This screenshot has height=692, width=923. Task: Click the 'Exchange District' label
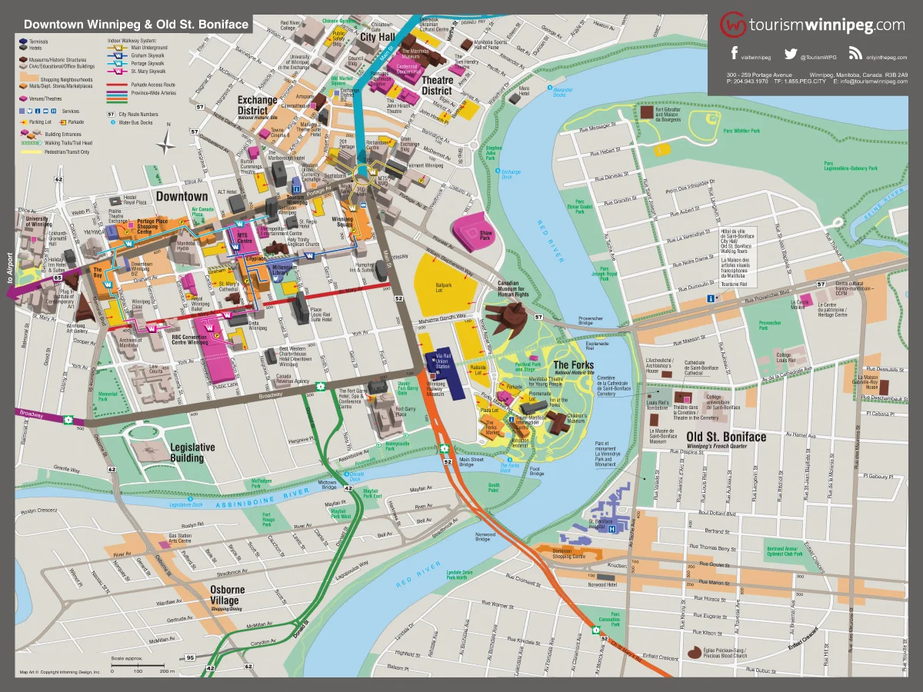click(x=257, y=105)
